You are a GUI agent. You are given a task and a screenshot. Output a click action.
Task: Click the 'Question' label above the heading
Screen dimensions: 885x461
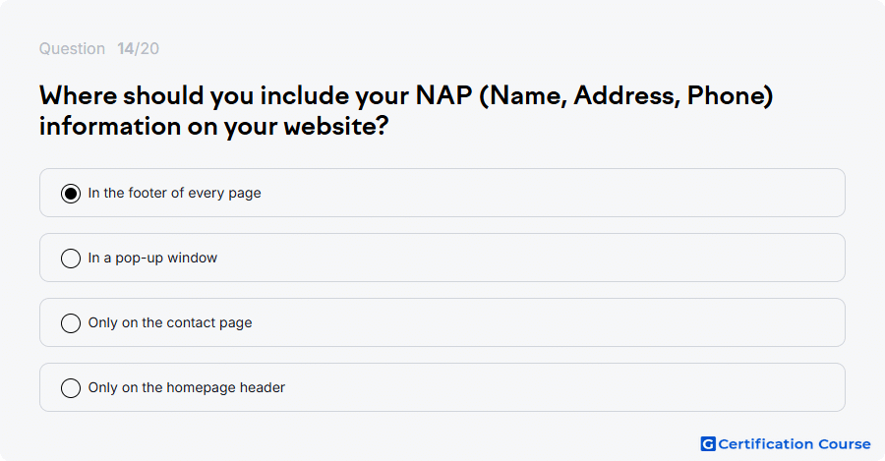(72, 48)
